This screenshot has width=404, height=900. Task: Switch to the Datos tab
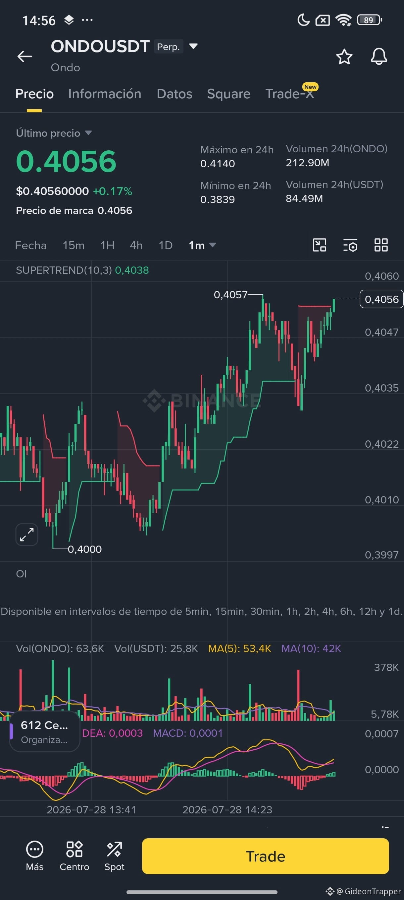(174, 94)
